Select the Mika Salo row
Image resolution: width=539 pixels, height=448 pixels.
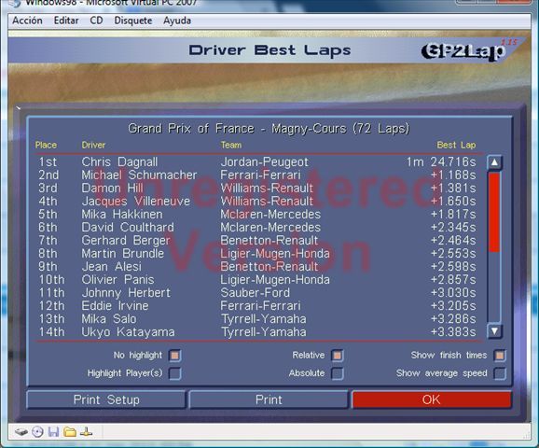pos(257,319)
